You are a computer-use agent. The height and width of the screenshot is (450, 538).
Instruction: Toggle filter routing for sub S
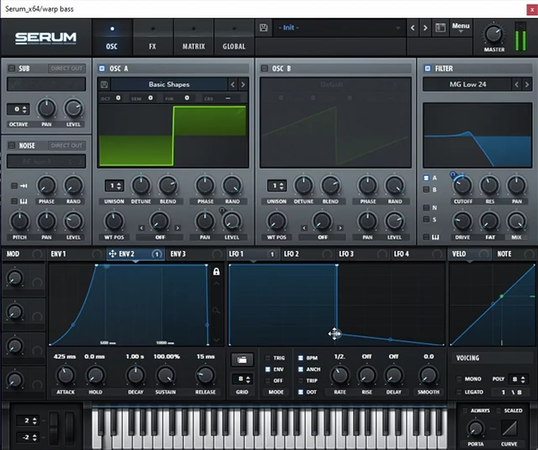click(426, 219)
